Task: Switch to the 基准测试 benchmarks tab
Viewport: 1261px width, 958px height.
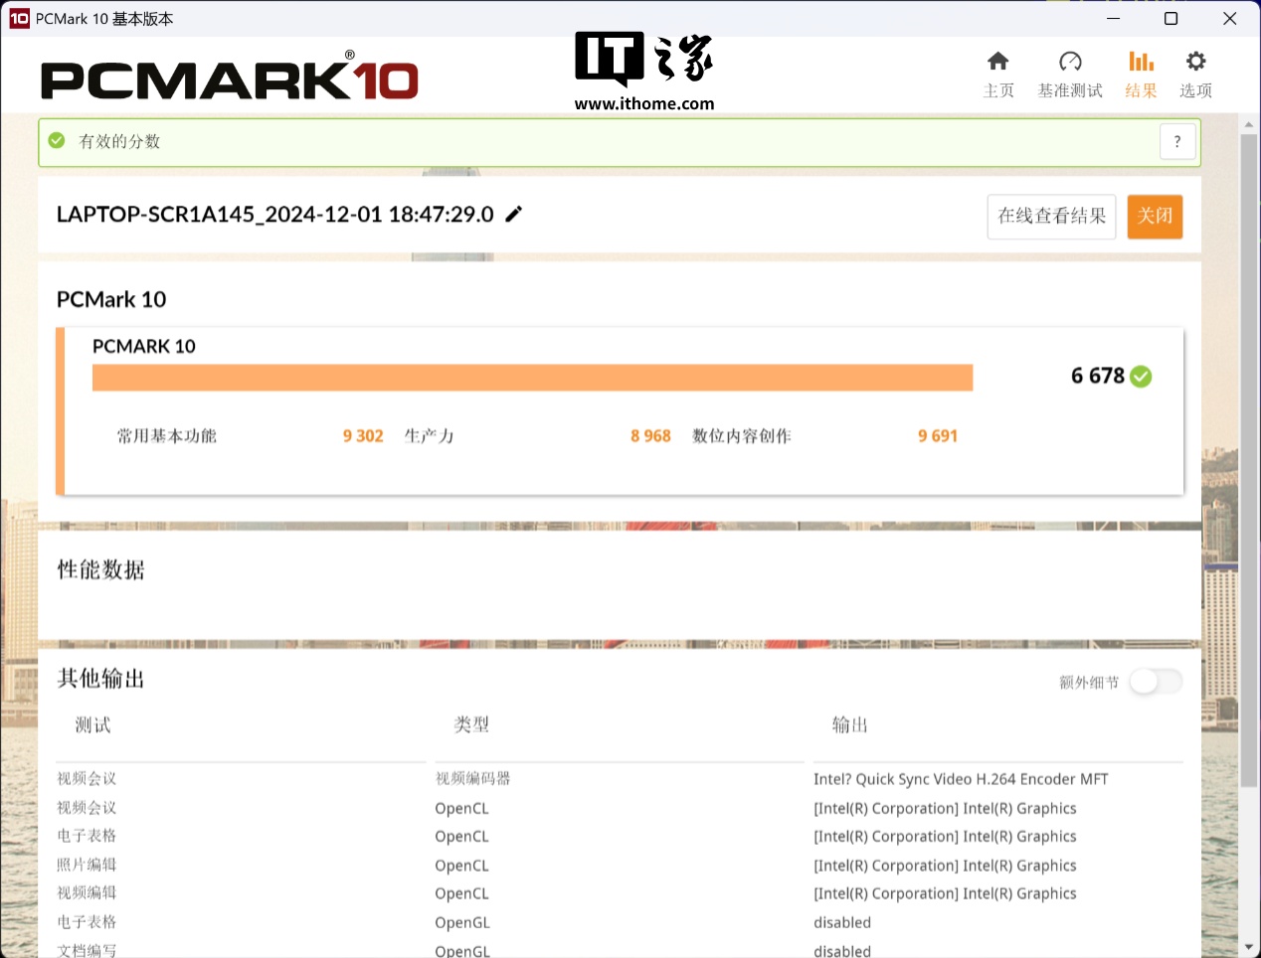Action: (x=1070, y=76)
